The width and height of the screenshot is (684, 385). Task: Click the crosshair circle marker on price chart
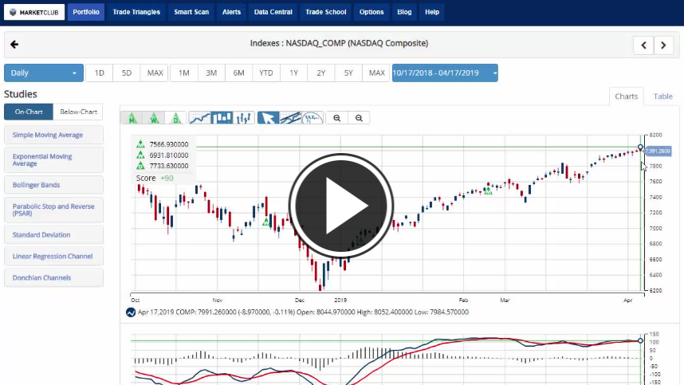[640, 147]
